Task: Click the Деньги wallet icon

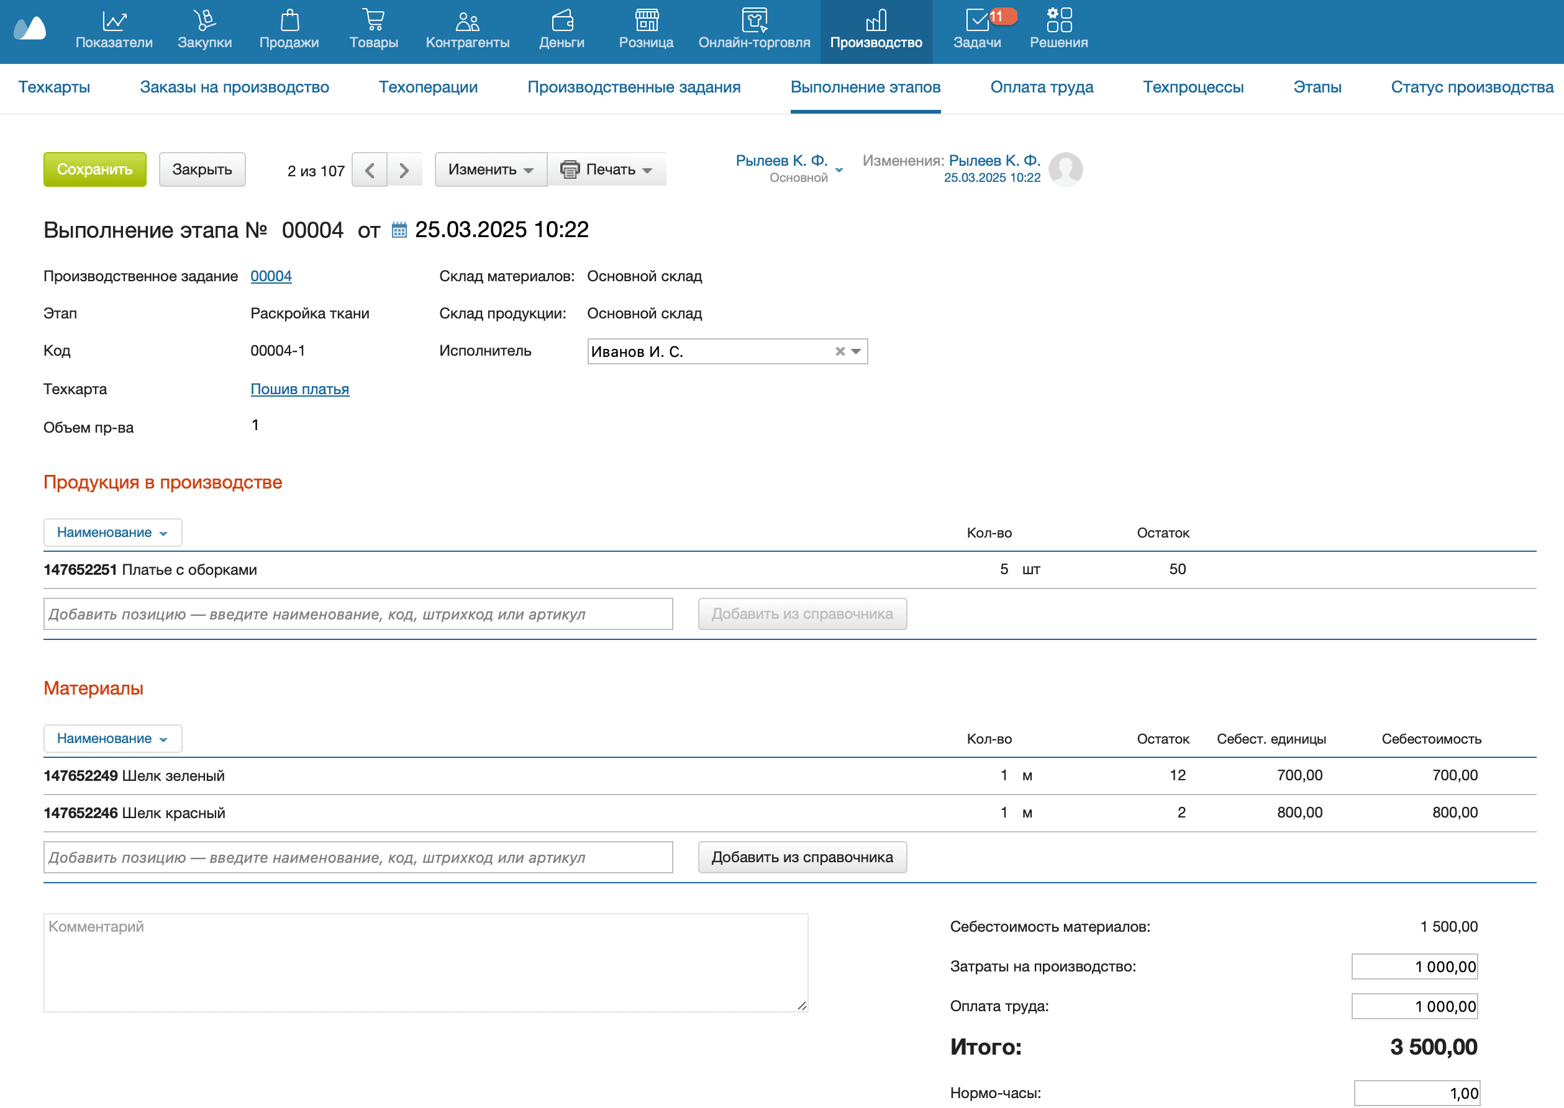Action: pyautogui.click(x=562, y=20)
